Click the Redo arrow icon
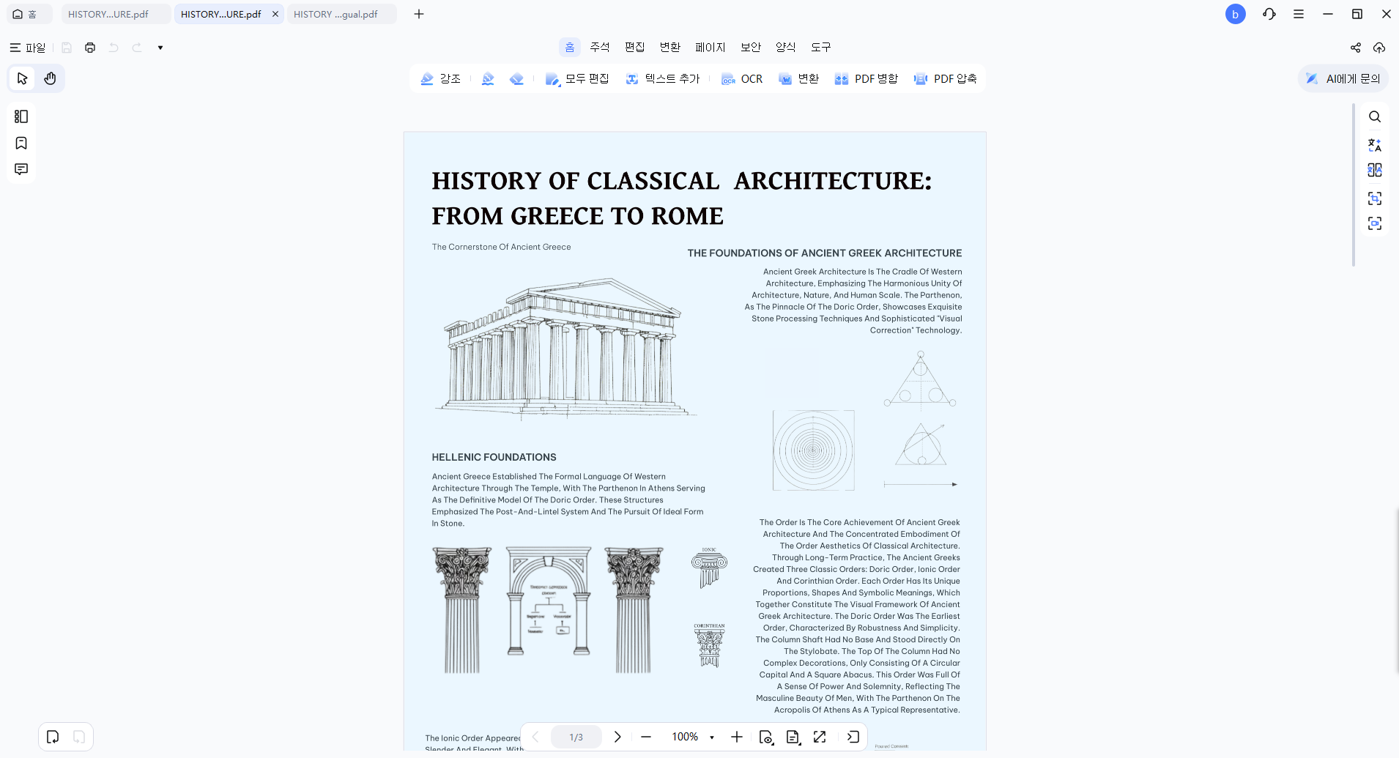1399x758 pixels. click(x=137, y=48)
